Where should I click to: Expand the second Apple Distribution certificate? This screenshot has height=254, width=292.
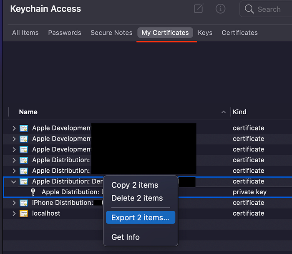click(x=14, y=171)
